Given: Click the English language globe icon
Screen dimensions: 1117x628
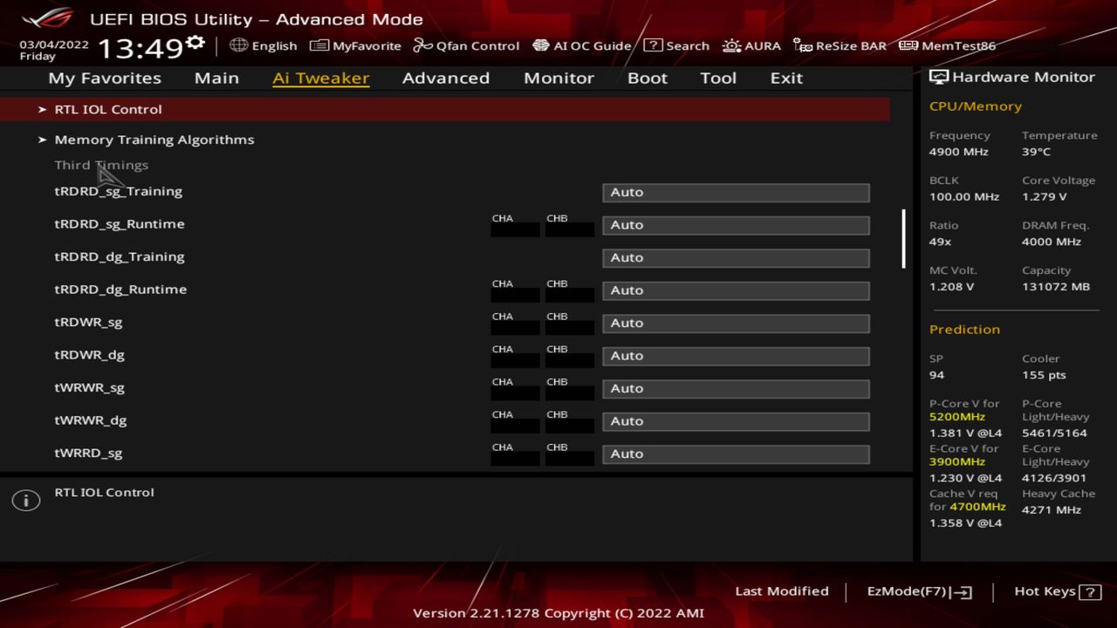Looking at the screenshot, I should (238, 44).
